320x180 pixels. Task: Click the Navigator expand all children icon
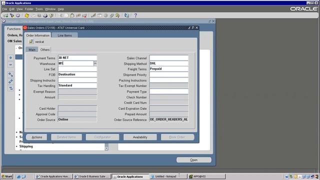click(10, 74)
